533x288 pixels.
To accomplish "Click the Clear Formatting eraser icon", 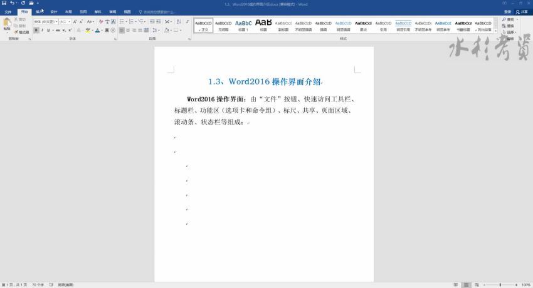I will (101, 22).
